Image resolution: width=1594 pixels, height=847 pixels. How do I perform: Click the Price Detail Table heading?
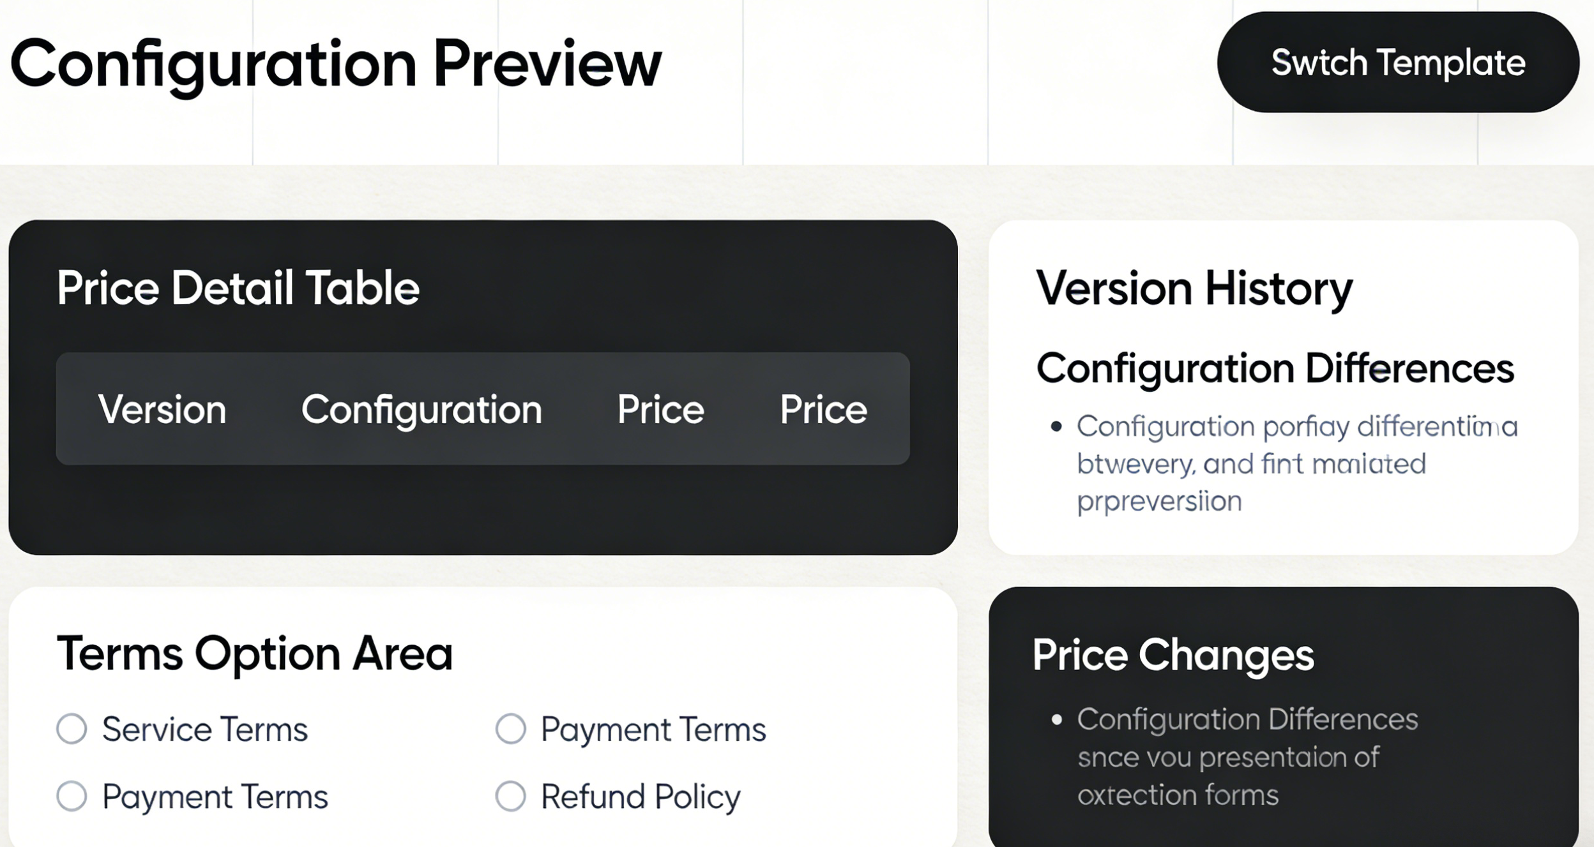coord(238,288)
